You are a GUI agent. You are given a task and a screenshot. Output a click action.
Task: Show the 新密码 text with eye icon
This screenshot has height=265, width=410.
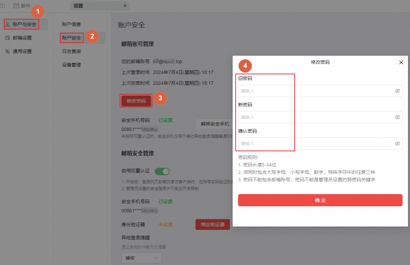pos(397,117)
